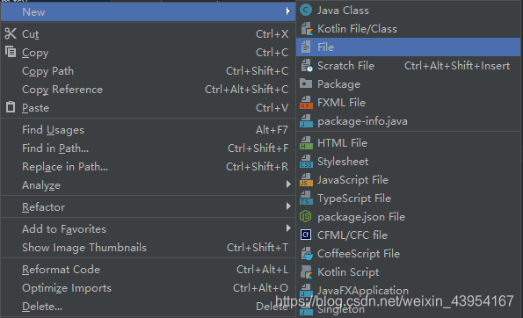523x318 pixels.
Task: Click the Copy pages icon
Action: pos(11,52)
